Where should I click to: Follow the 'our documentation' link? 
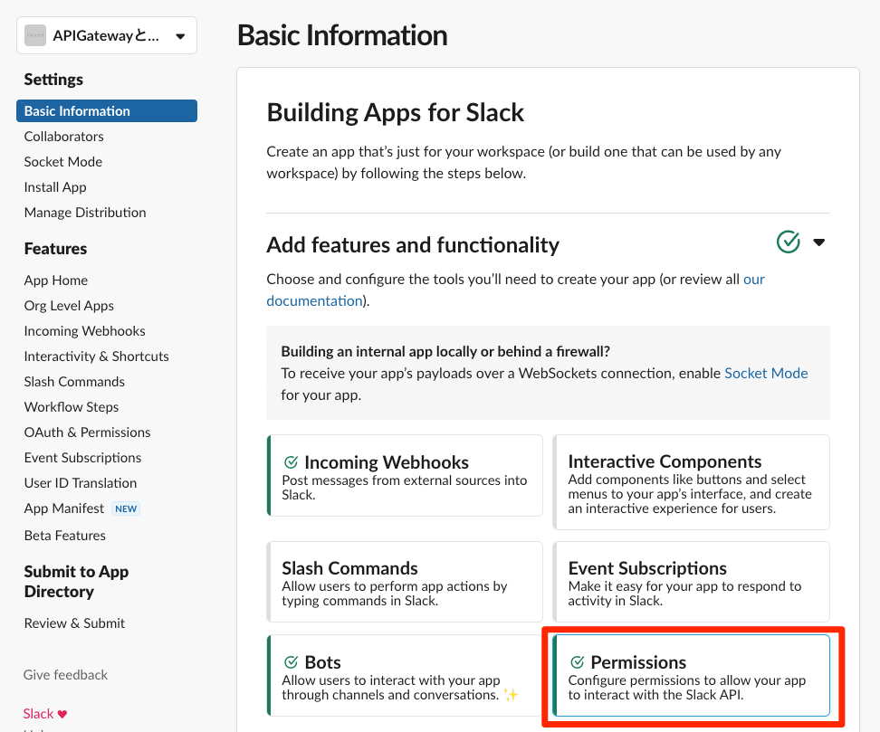click(x=314, y=300)
